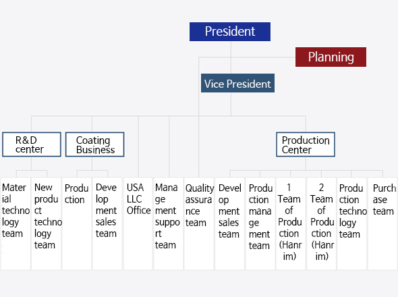Select Production technology team cell
The width and height of the screenshot is (398, 297).
352,223
